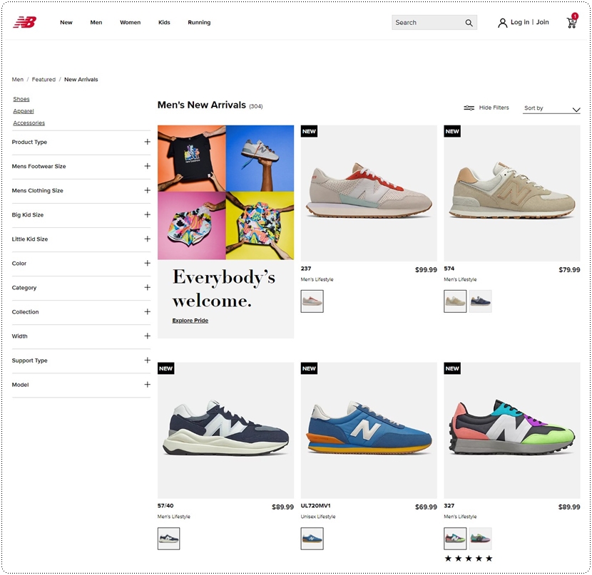Click the 327 star rating
This screenshot has width=592, height=575.
[469, 559]
